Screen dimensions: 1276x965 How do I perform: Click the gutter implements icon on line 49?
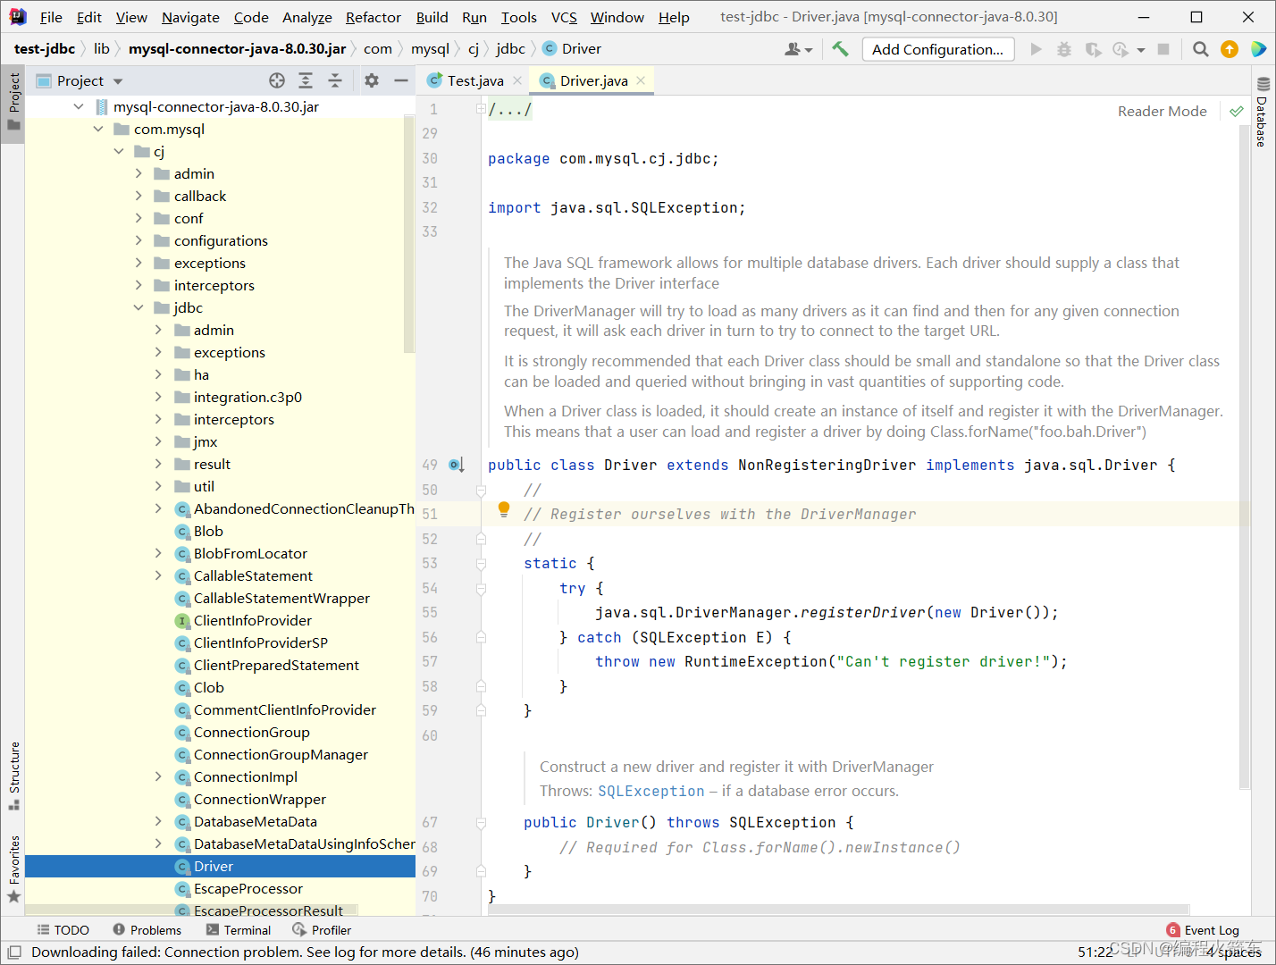pyautogui.click(x=456, y=465)
